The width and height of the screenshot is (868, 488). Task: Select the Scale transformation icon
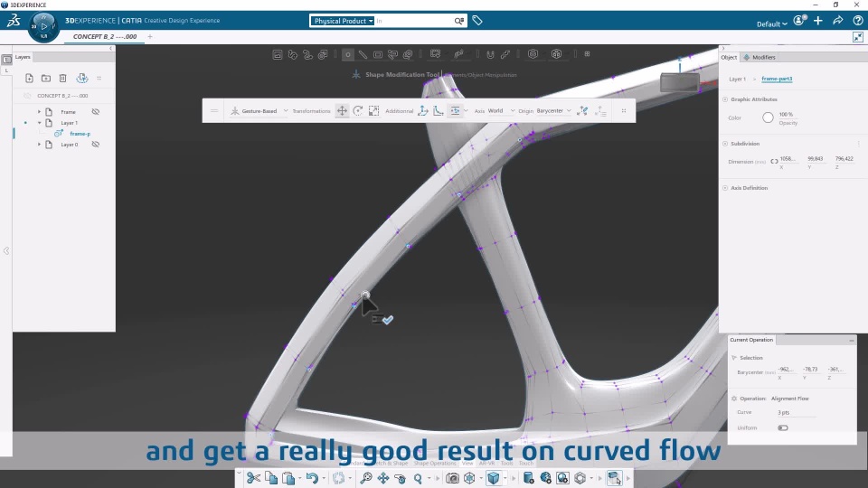point(373,110)
